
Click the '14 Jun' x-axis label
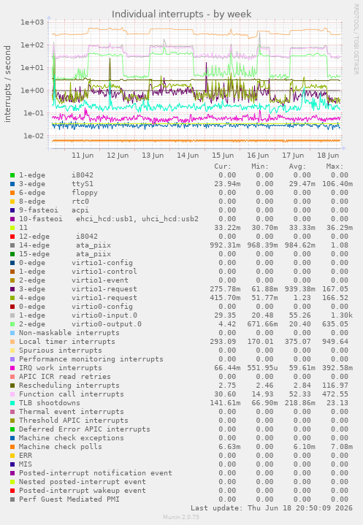coord(188,156)
